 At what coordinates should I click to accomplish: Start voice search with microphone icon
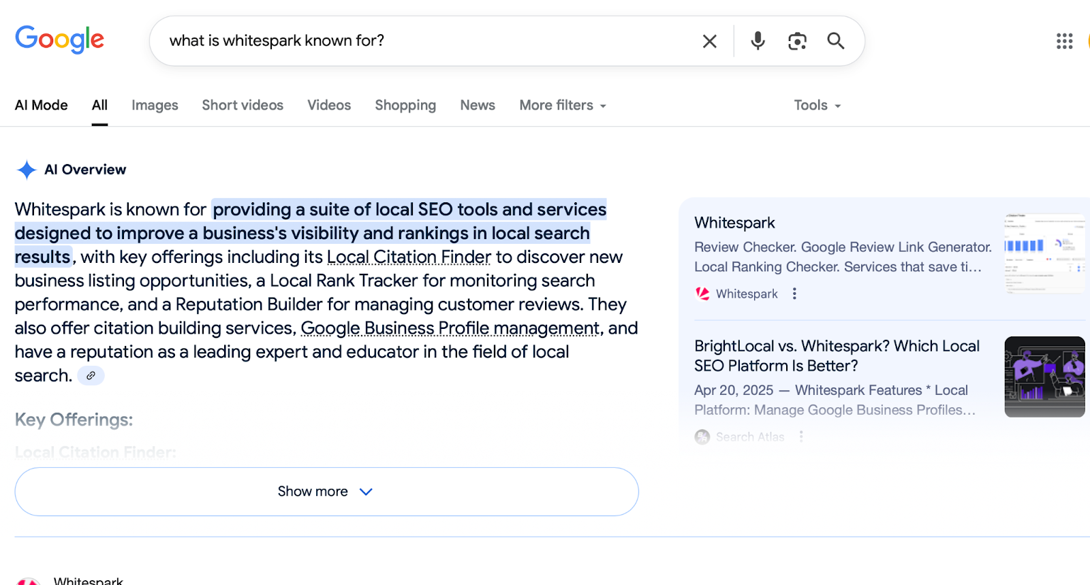coord(758,41)
